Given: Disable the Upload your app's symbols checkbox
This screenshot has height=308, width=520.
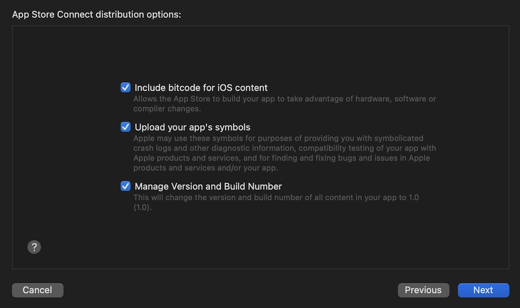Looking at the screenshot, I should pyautogui.click(x=125, y=127).
